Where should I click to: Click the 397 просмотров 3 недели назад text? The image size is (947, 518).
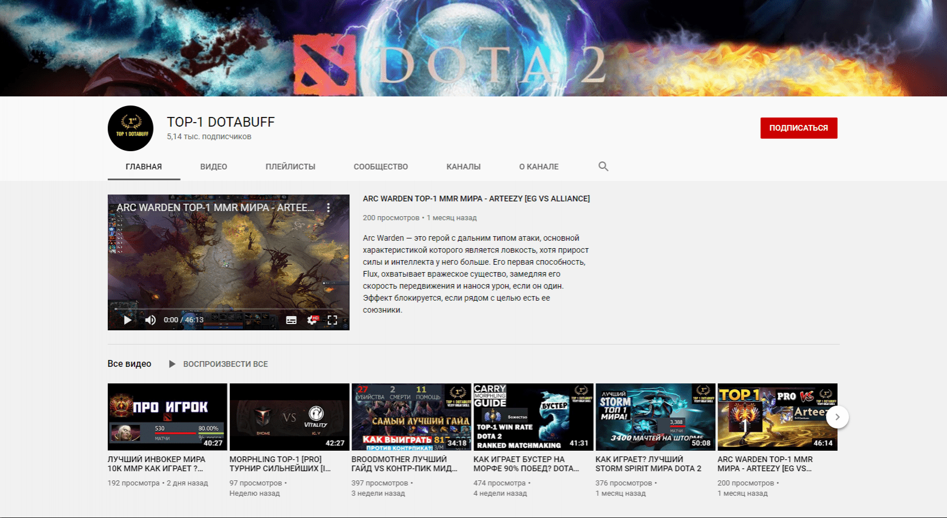pyautogui.click(x=381, y=488)
